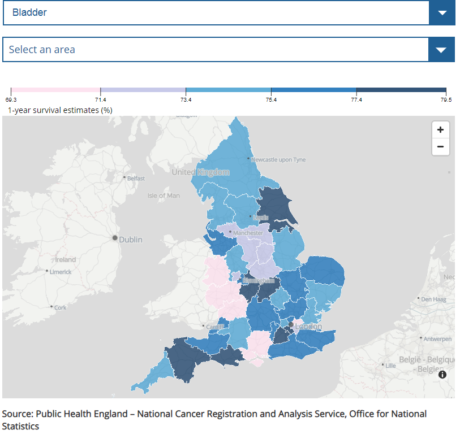
Task: Click the Manchester map region
Action: pyautogui.click(x=248, y=233)
